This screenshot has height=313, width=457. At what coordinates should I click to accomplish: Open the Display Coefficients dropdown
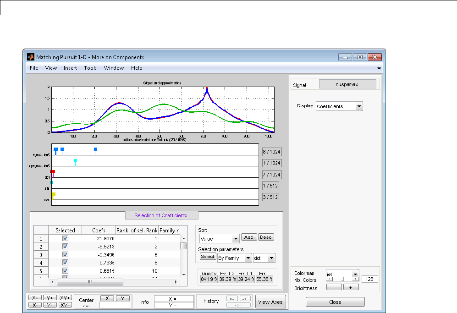(x=339, y=106)
